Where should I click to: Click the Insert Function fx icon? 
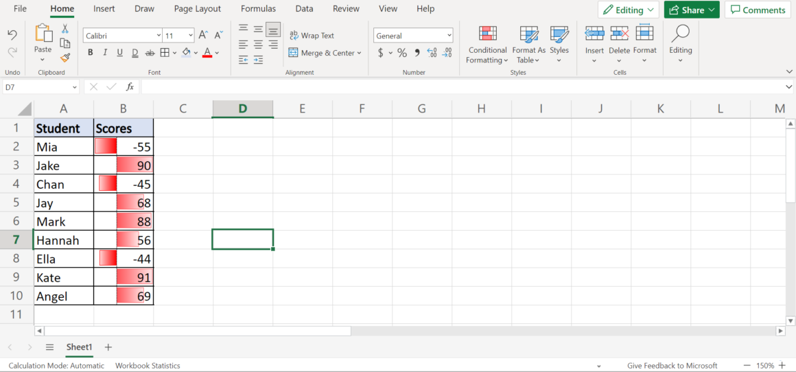point(130,87)
